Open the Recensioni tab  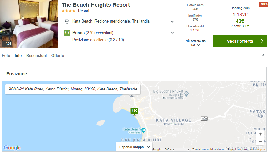click(36, 56)
